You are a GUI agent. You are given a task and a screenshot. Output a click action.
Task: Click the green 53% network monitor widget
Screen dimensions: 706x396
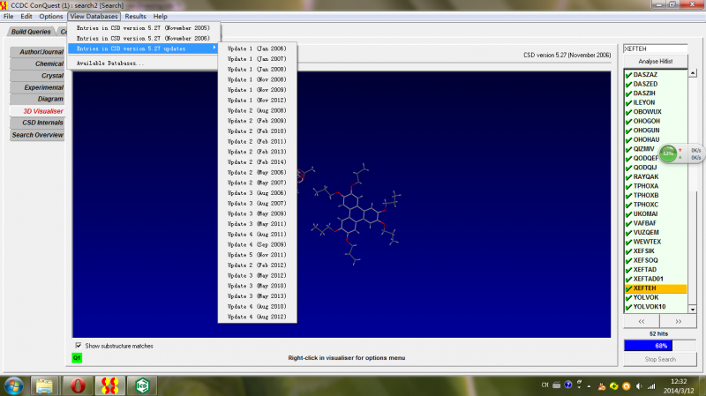(668, 153)
